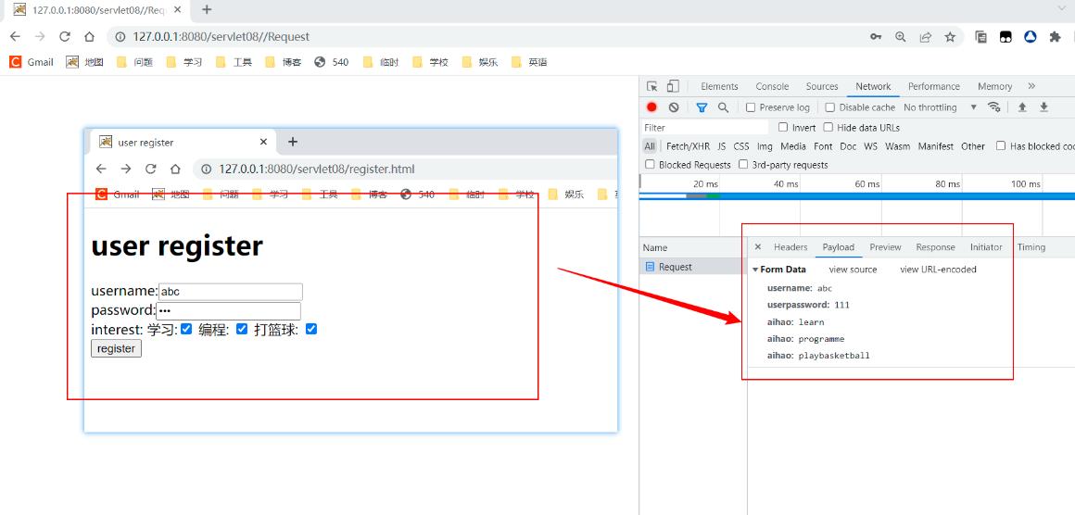Open a new tab in outer browser

coord(207,9)
